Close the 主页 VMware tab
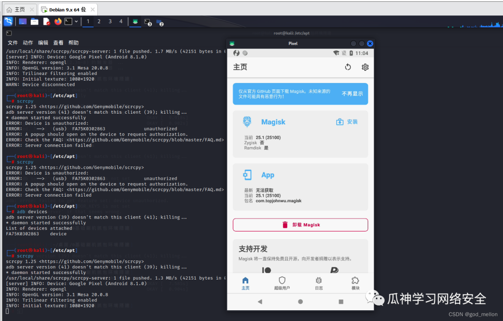Image resolution: width=503 pixels, height=321 pixels. tap(32, 10)
